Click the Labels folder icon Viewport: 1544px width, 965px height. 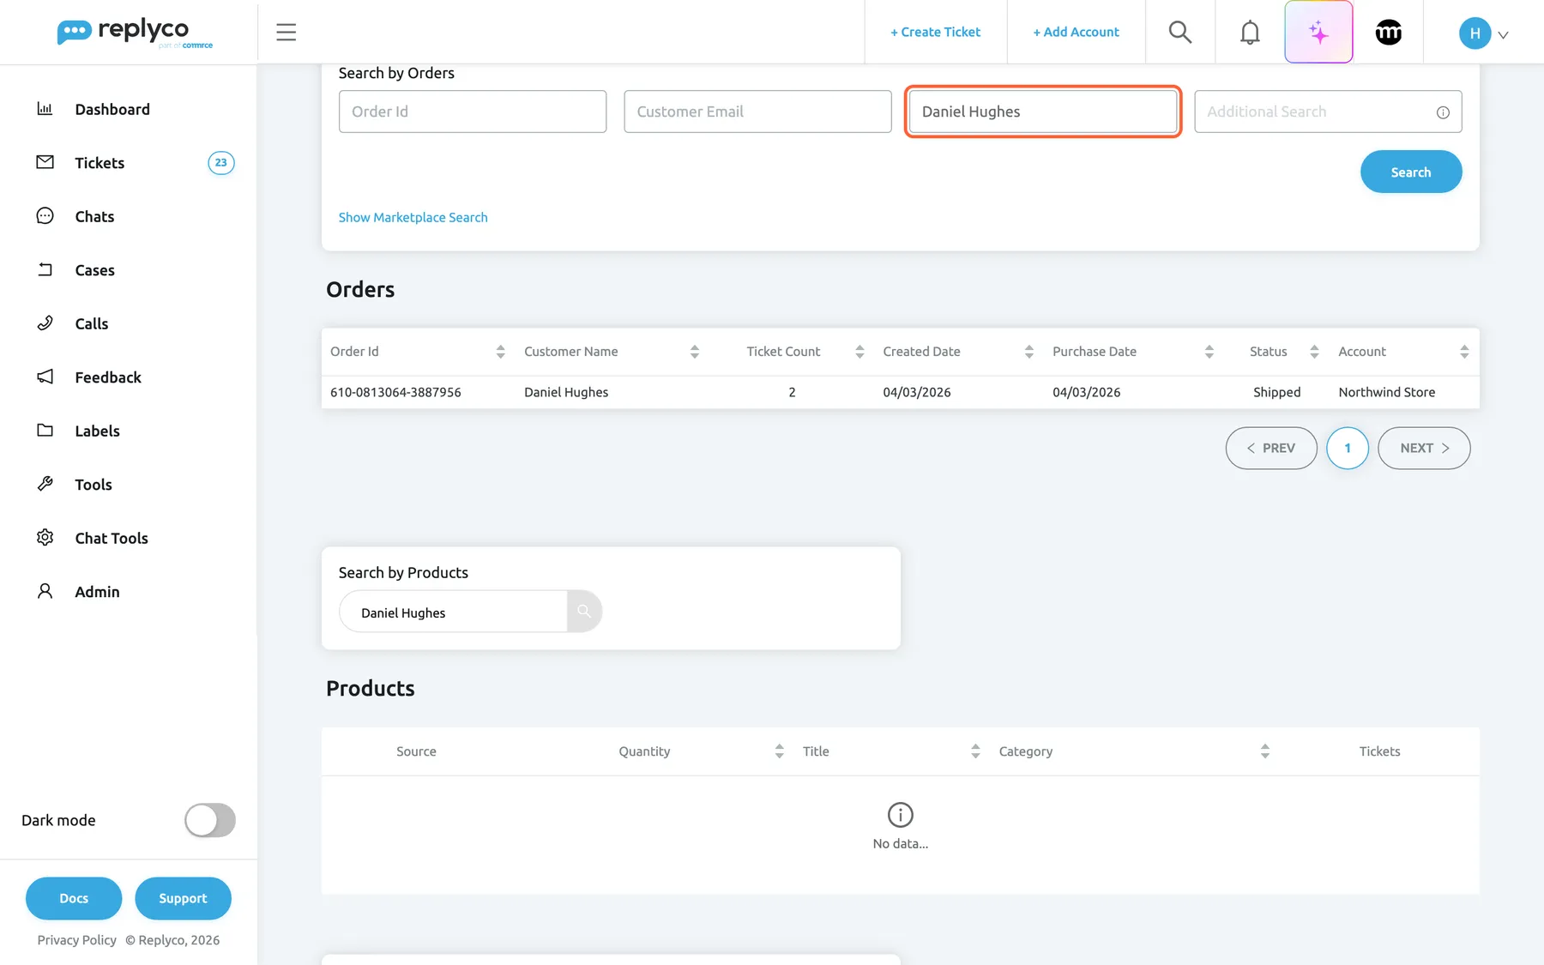click(45, 431)
